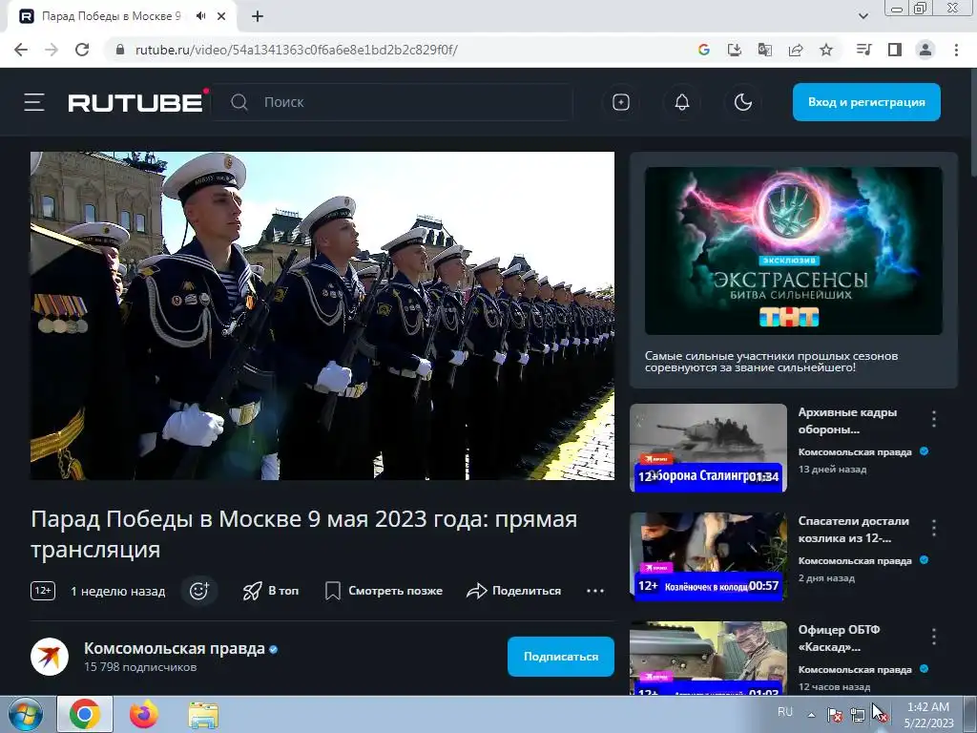
Task: Open the notifications bell
Action: [682, 102]
